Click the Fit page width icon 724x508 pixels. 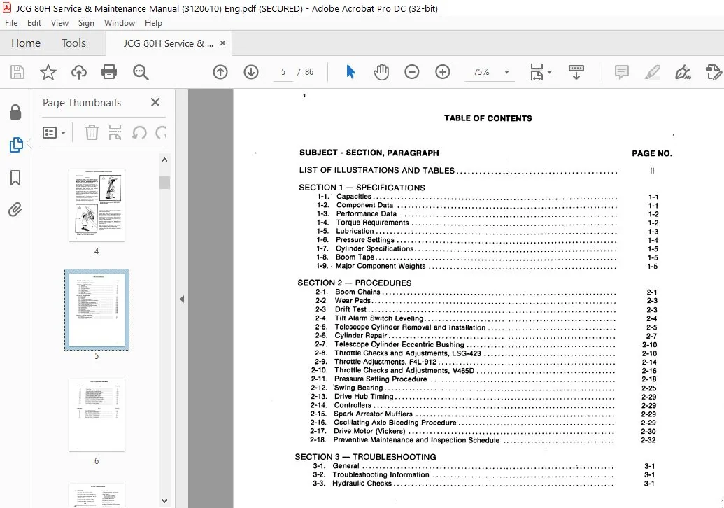pos(537,72)
